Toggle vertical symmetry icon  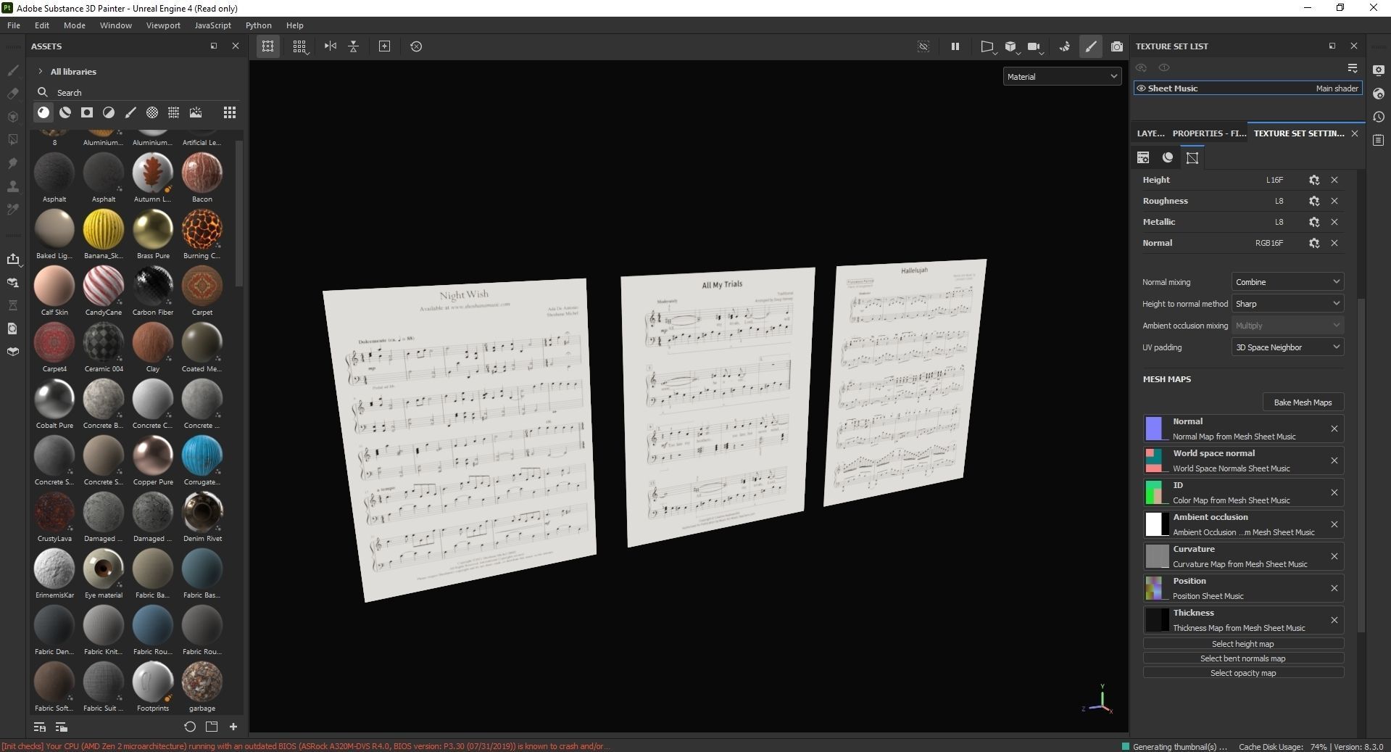(354, 46)
